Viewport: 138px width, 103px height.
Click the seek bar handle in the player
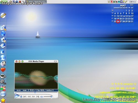pyautogui.click(x=35, y=93)
